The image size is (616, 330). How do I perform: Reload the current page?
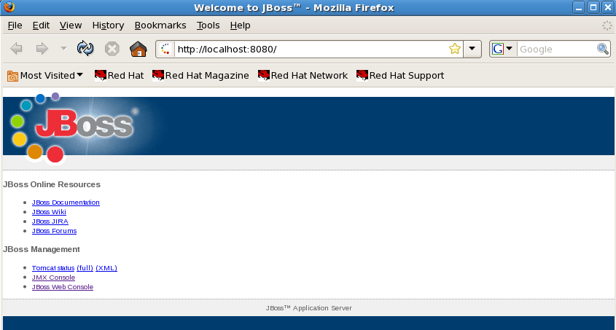pyautogui.click(x=85, y=49)
